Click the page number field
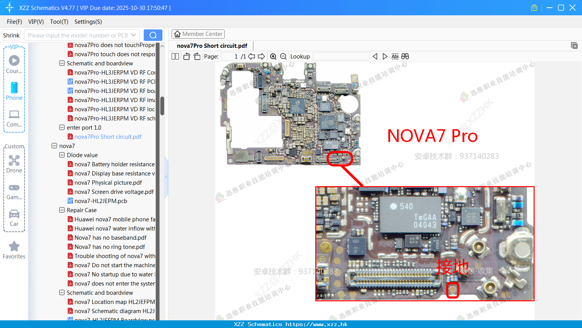 click(230, 57)
